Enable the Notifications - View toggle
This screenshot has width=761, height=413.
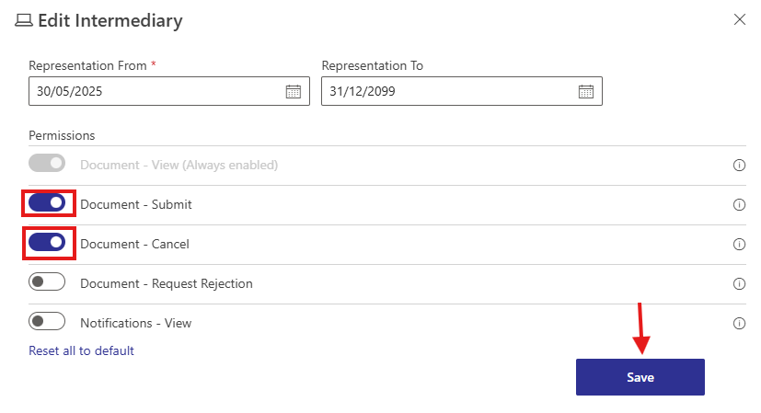47,322
